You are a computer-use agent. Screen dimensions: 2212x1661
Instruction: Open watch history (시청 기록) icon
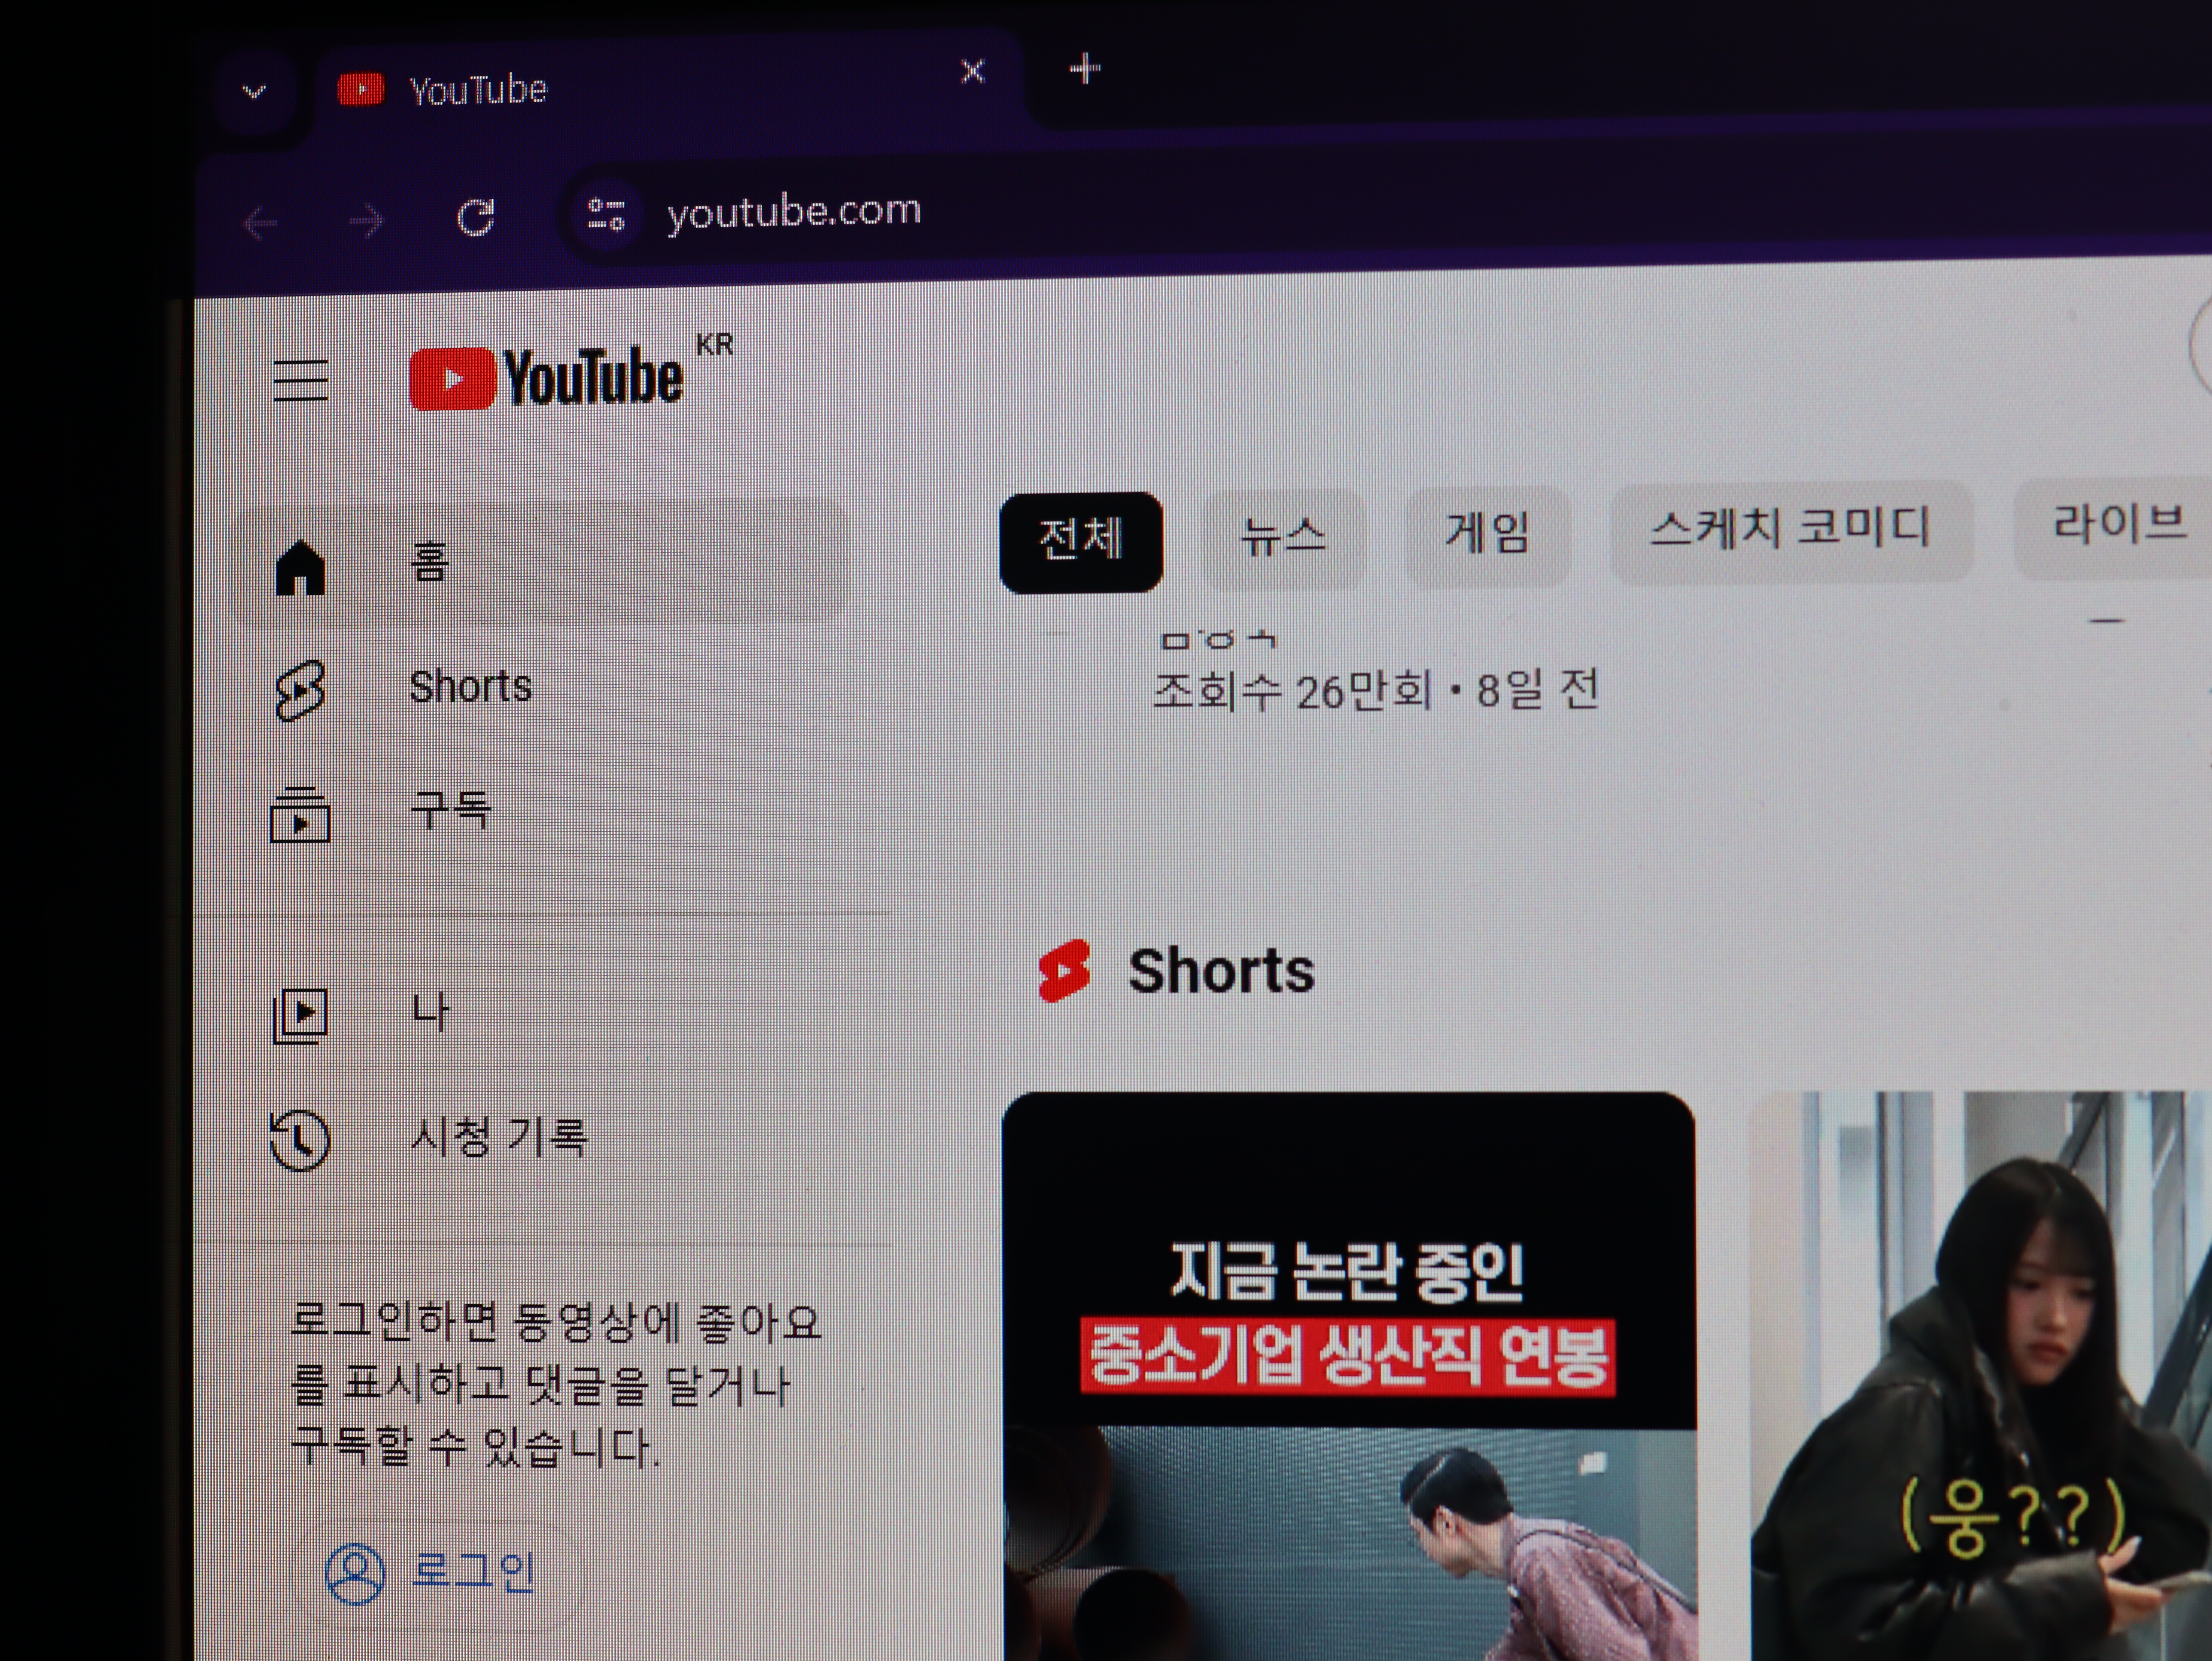(300, 1139)
